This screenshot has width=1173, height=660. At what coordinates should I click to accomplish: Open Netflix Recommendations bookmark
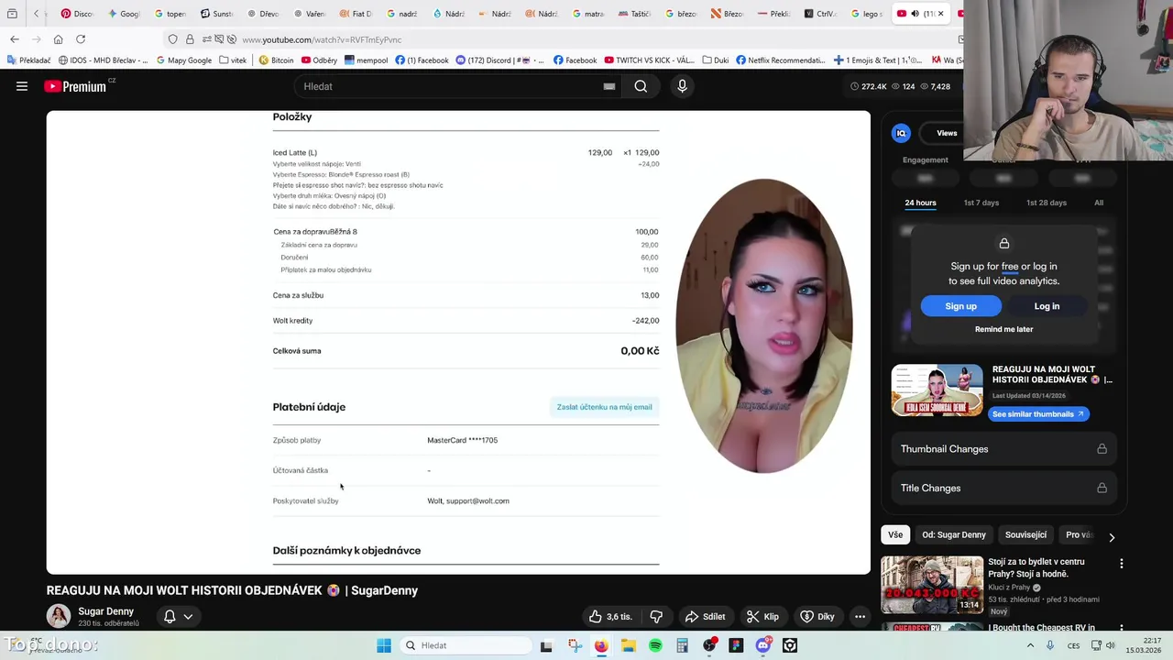tap(781, 60)
